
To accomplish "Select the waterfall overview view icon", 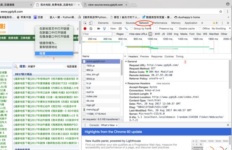I will 126,29.
